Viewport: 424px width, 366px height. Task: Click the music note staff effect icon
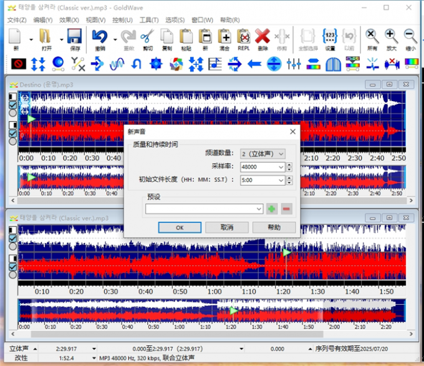pyautogui.click(x=215, y=64)
